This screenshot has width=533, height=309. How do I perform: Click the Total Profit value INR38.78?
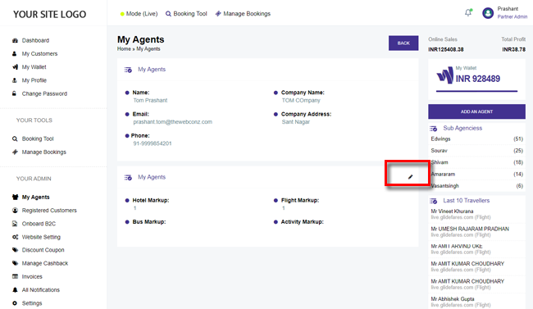(x=513, y=50)
